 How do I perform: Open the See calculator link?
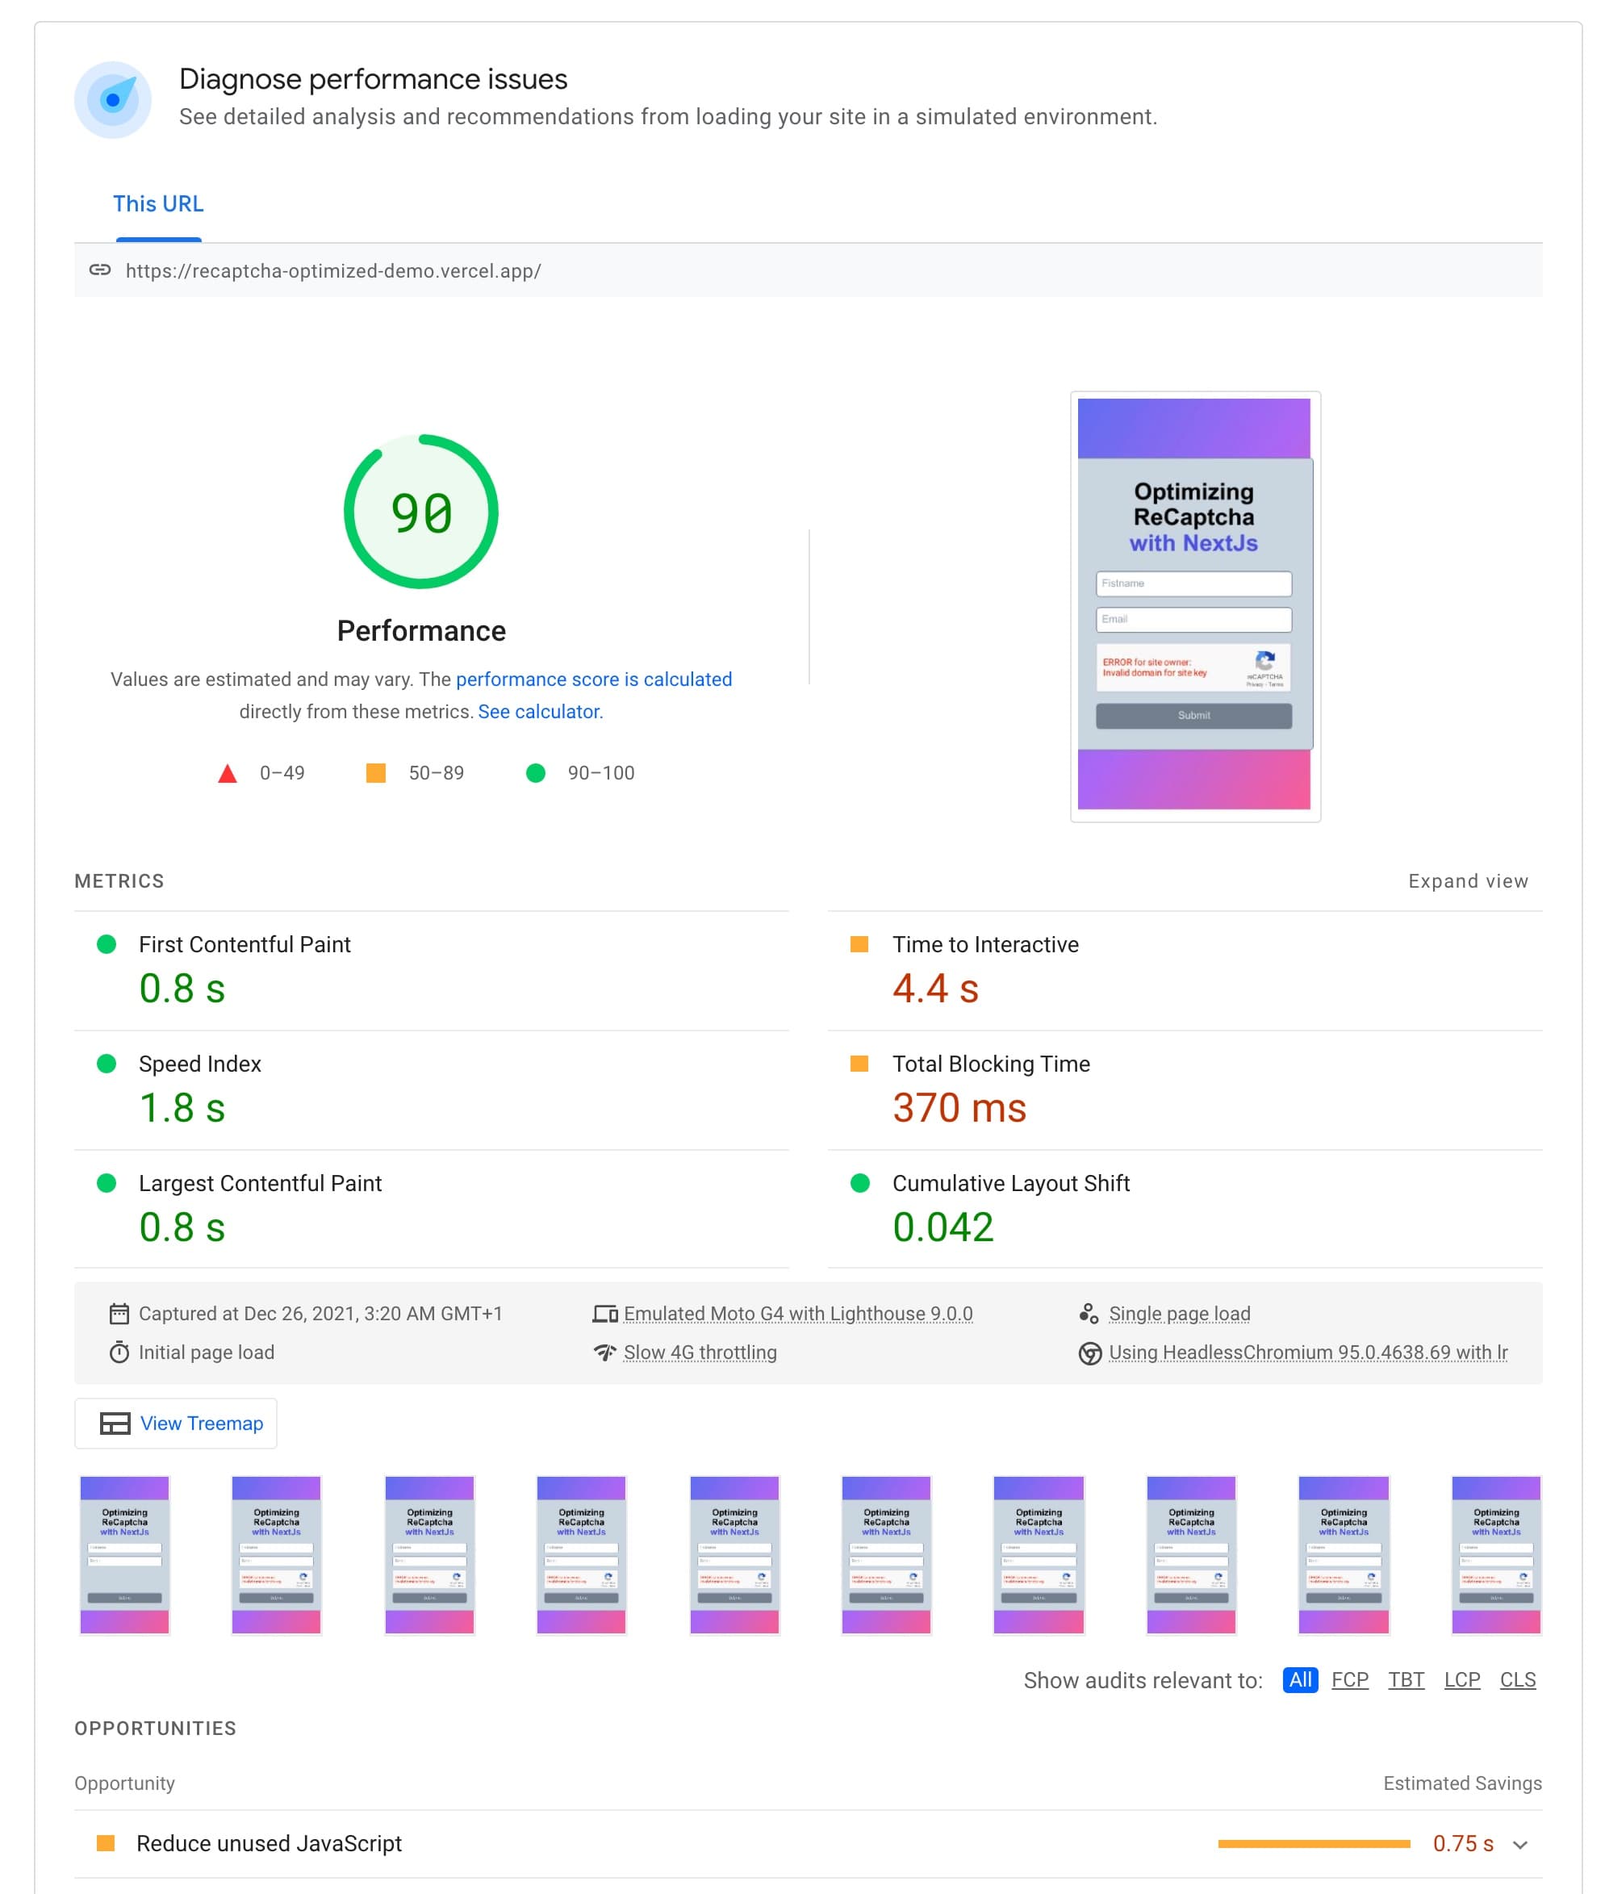tap(540, 712)
